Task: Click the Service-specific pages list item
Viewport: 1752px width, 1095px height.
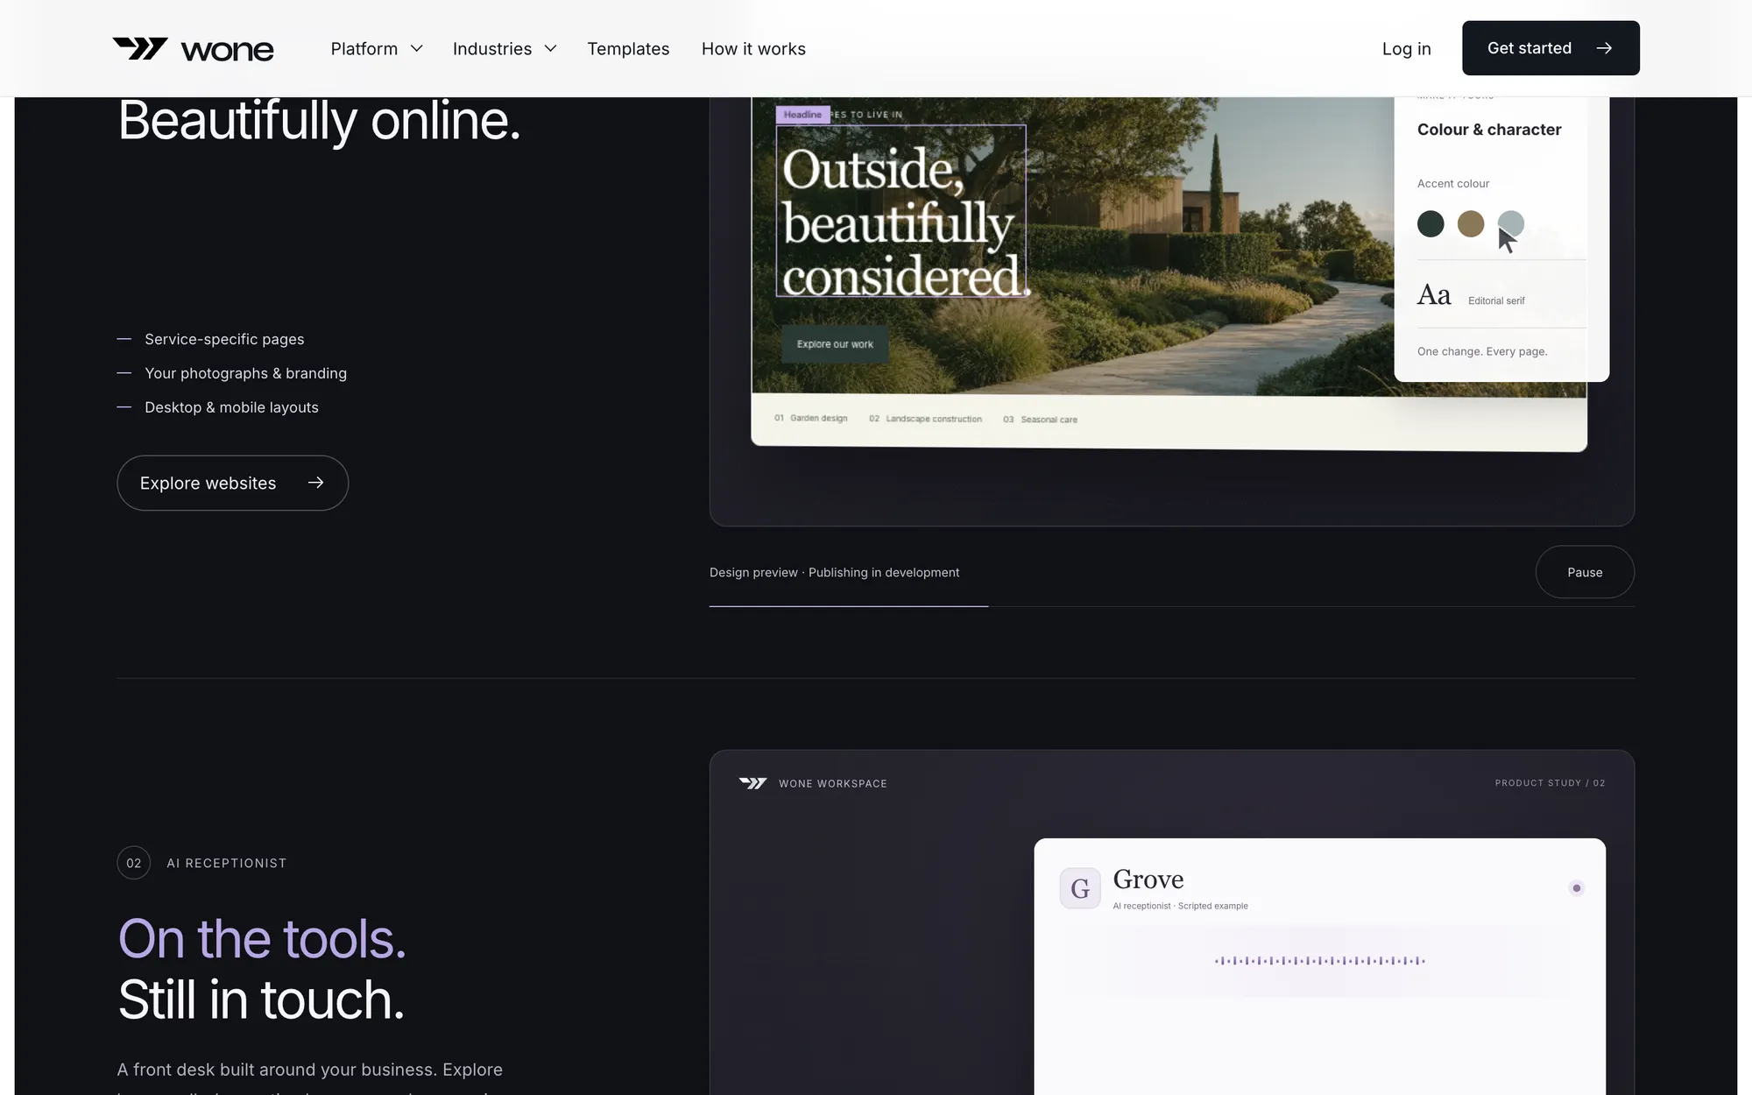Action: click(x=224, y=339)
